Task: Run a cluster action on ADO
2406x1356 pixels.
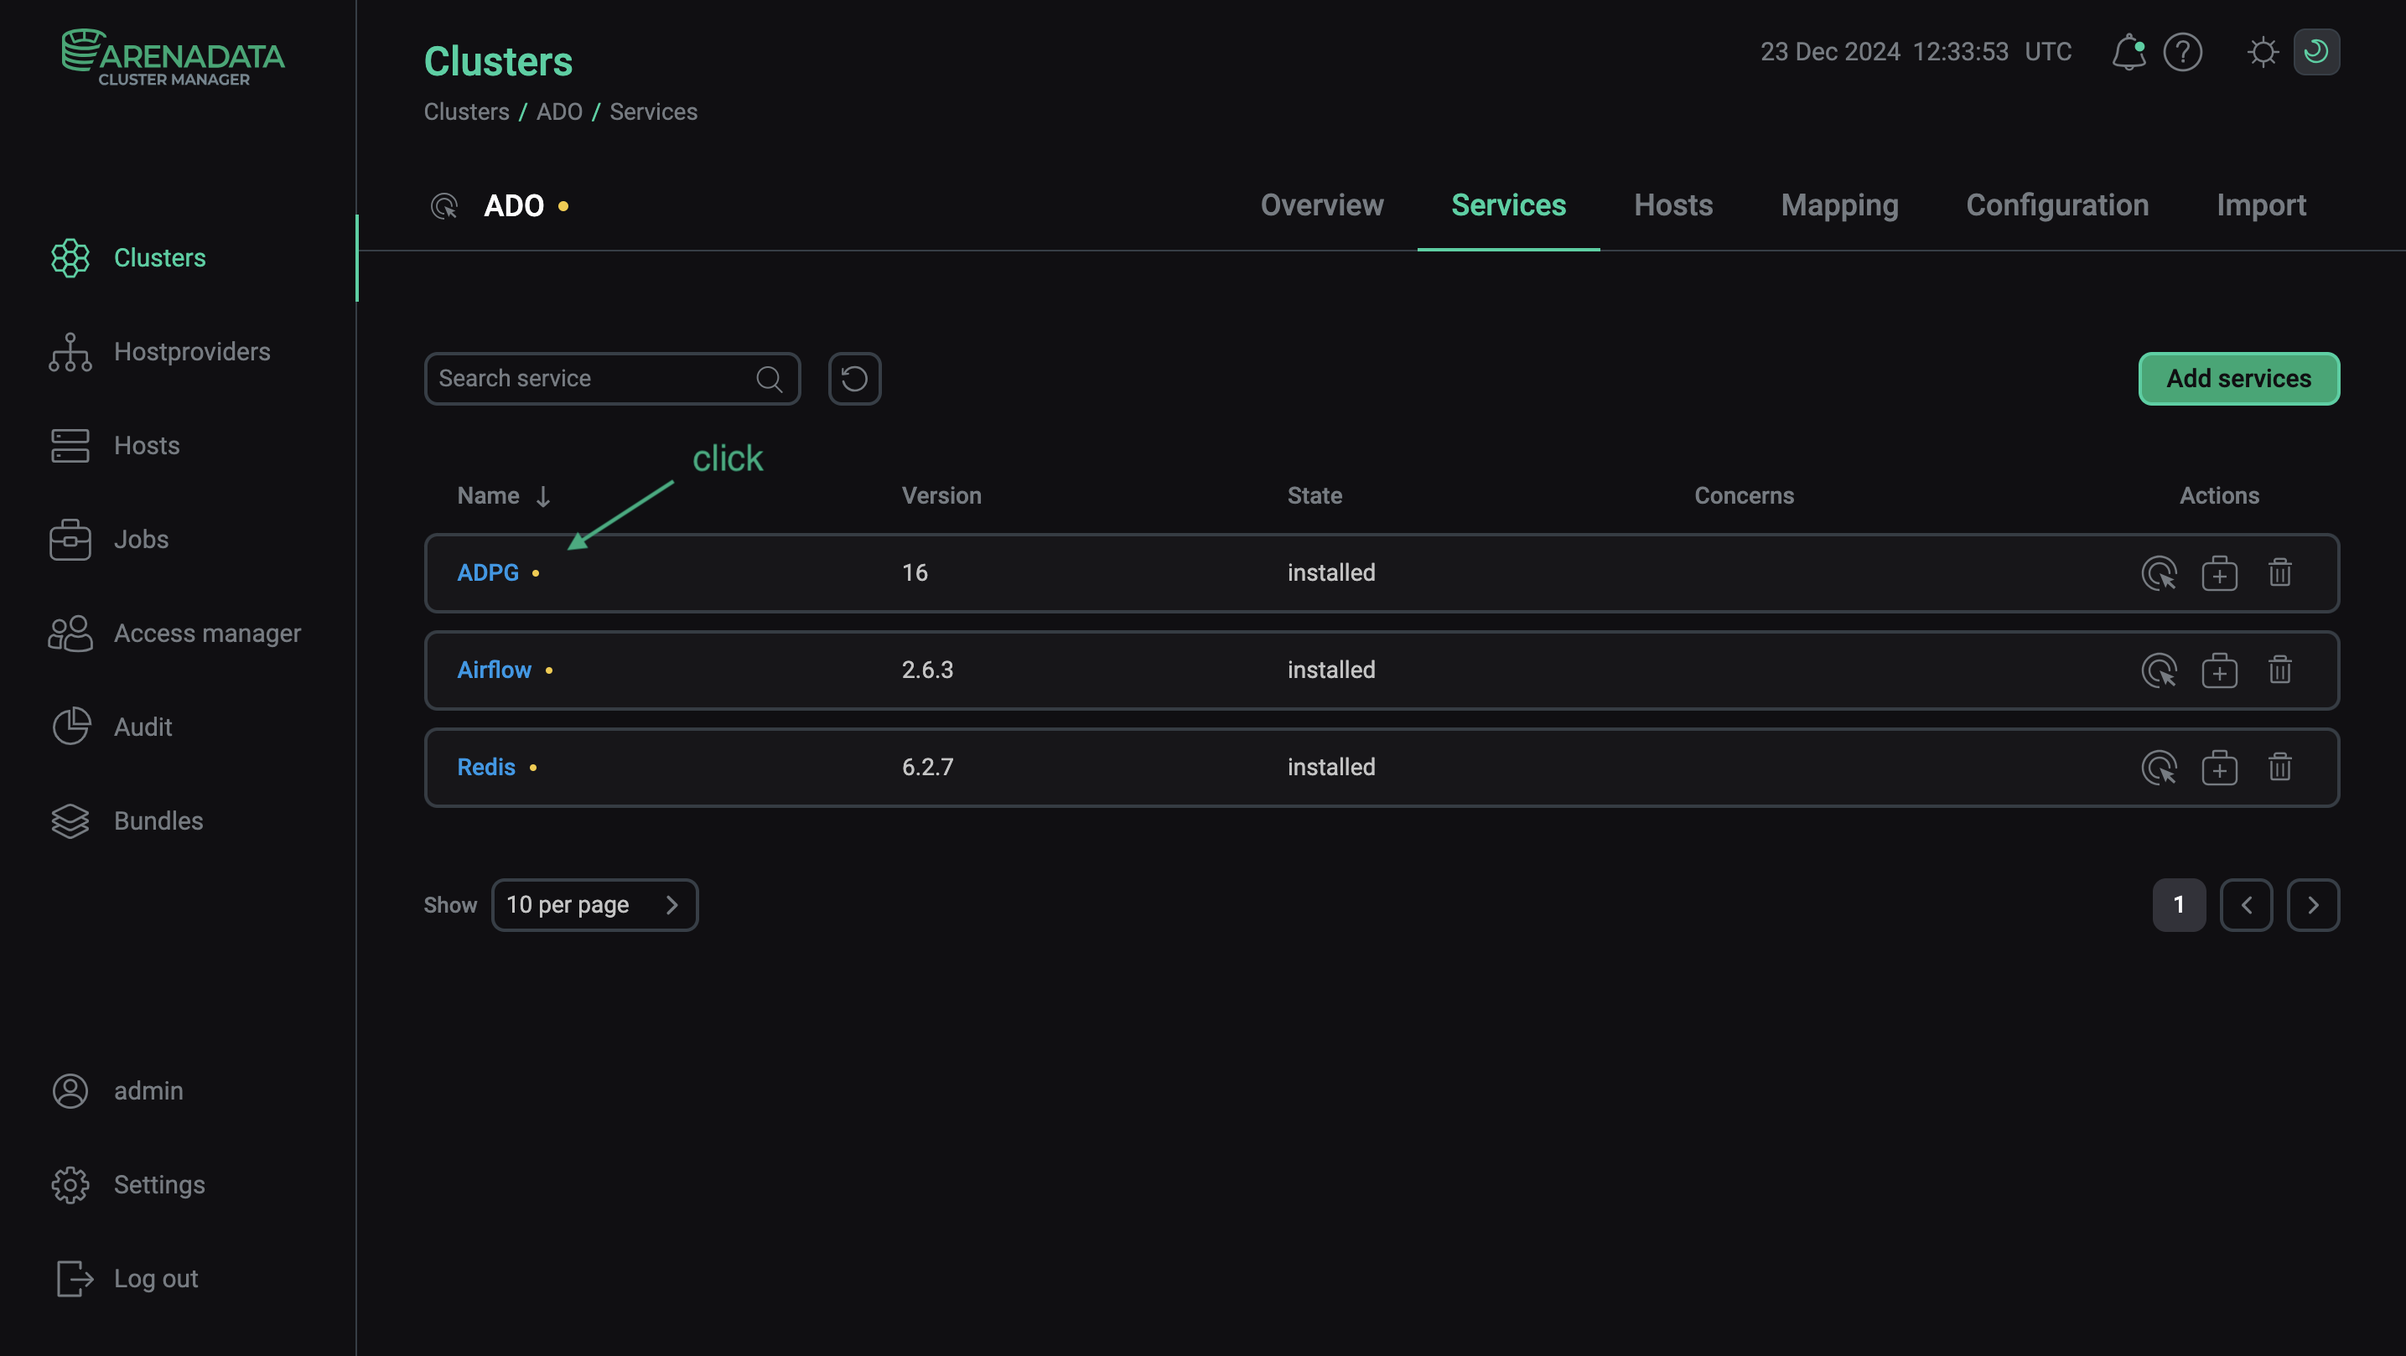Action: [x=445, y=205]
